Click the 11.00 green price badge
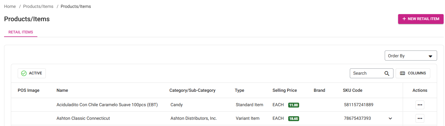 pos(293,105)
